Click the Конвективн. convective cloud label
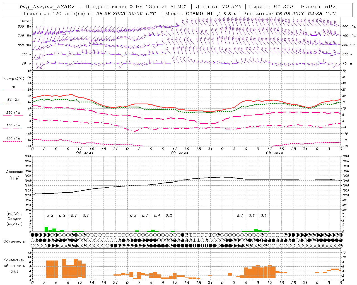 (14, 260)
